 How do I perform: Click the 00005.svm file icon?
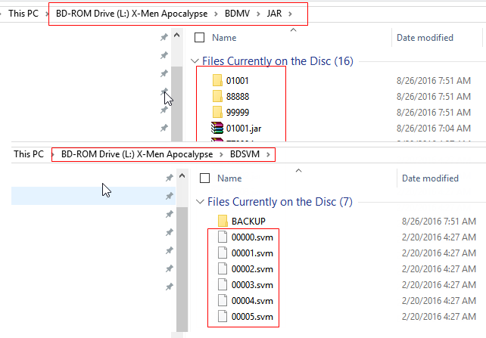(223, 316)
